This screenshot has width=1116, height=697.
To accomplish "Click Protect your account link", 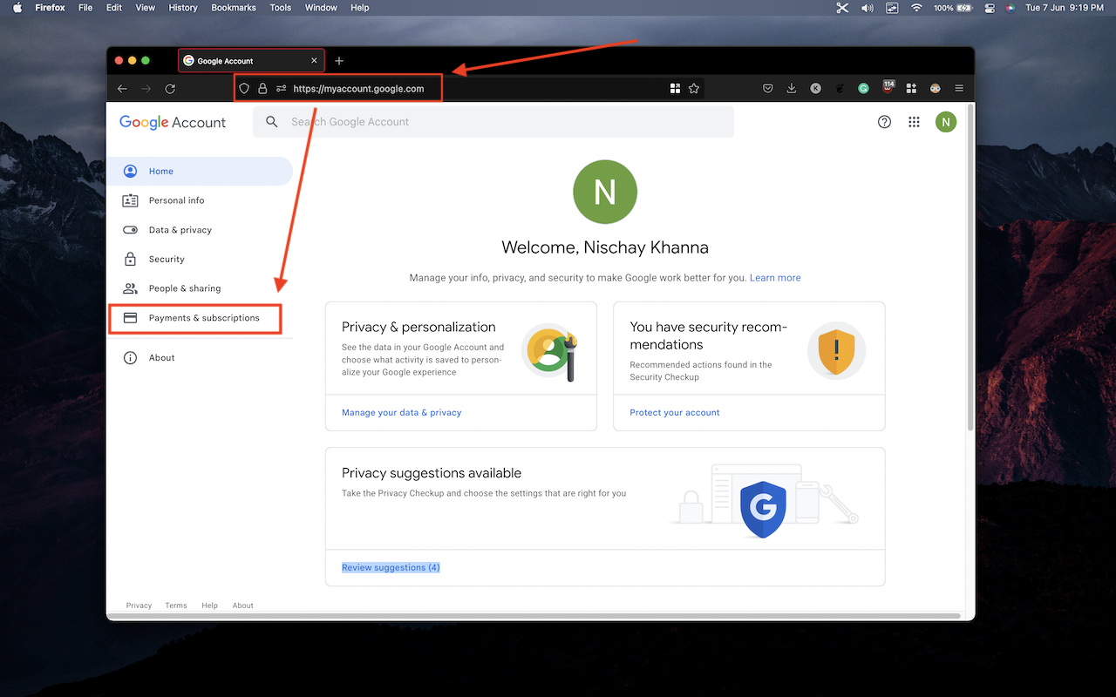I will point(675,412).
